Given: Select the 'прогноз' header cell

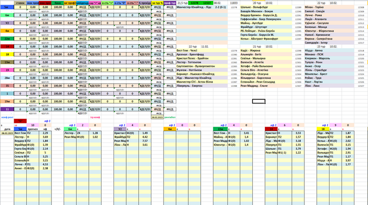Looking at the screenshot, I should [x=33, y=129].
